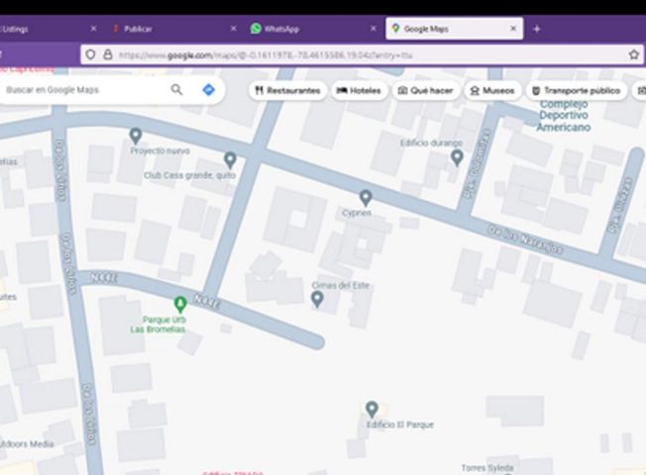This screenshot has height=475, width=646.
Task: Click the Cyprien location pin
Action: tap(366, 198)
